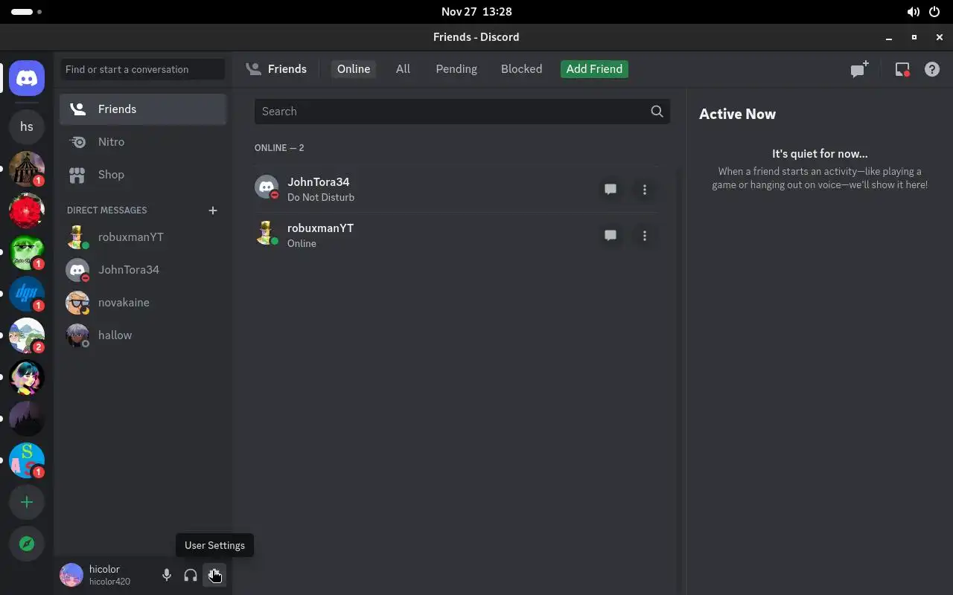Select Friends in the sidebar
The height and width of the screenshot is (595, 953).
[x=143, y=109]
